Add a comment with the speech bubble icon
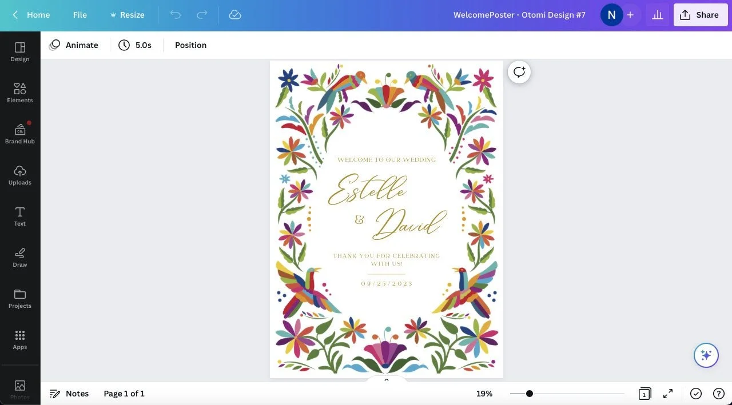Image resolution: width=732 pixels, height=405 pixels. click(x=519, y=72)
